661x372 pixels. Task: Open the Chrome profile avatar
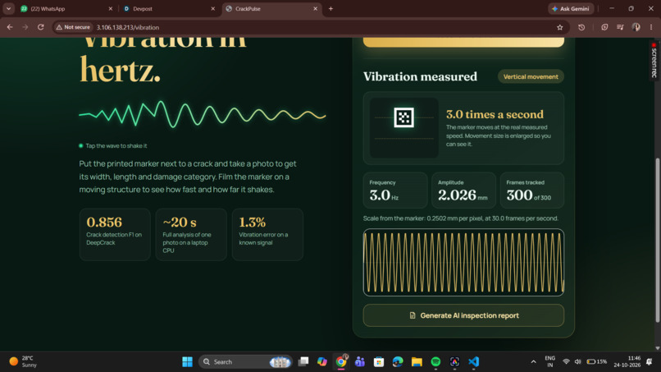click(x=636, y=27)
